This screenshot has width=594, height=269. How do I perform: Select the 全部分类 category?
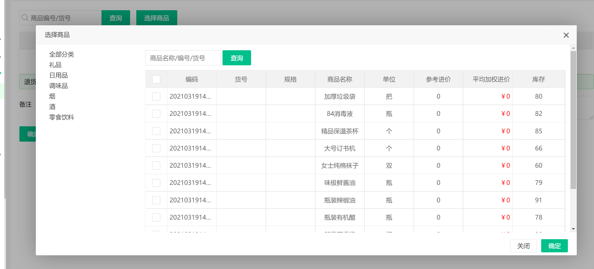point(62,54)
